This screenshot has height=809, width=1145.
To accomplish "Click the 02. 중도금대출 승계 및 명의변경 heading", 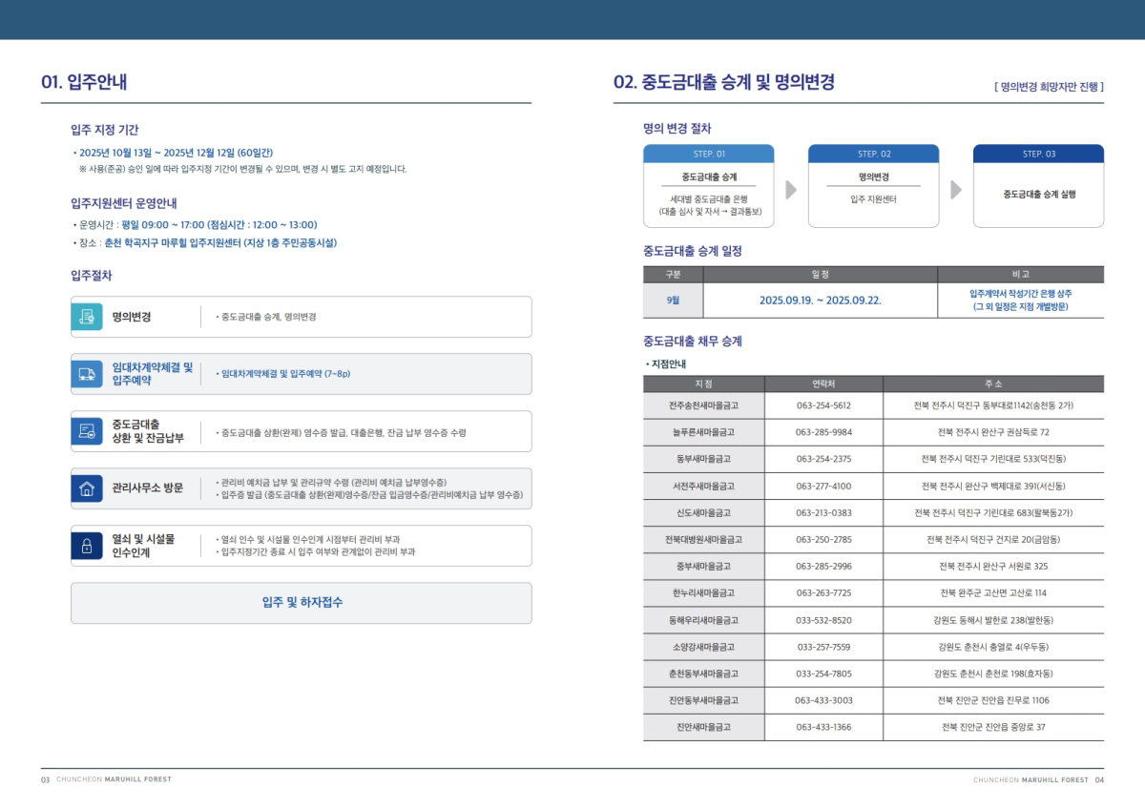I will (724, 82).
